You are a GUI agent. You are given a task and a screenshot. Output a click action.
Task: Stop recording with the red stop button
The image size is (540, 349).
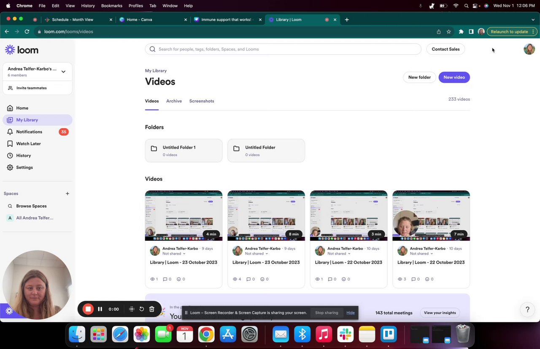tap(88, 309)
